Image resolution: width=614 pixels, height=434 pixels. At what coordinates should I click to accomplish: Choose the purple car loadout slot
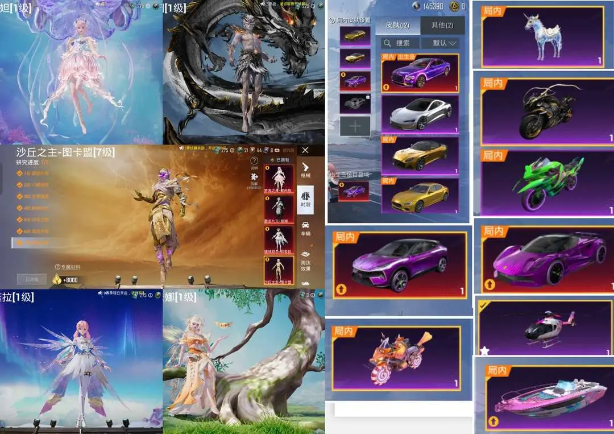[355, 81]
